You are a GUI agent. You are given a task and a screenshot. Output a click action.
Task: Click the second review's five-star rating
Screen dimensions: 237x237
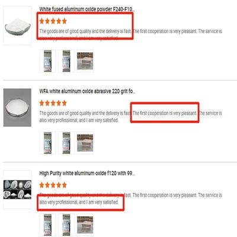53,103
